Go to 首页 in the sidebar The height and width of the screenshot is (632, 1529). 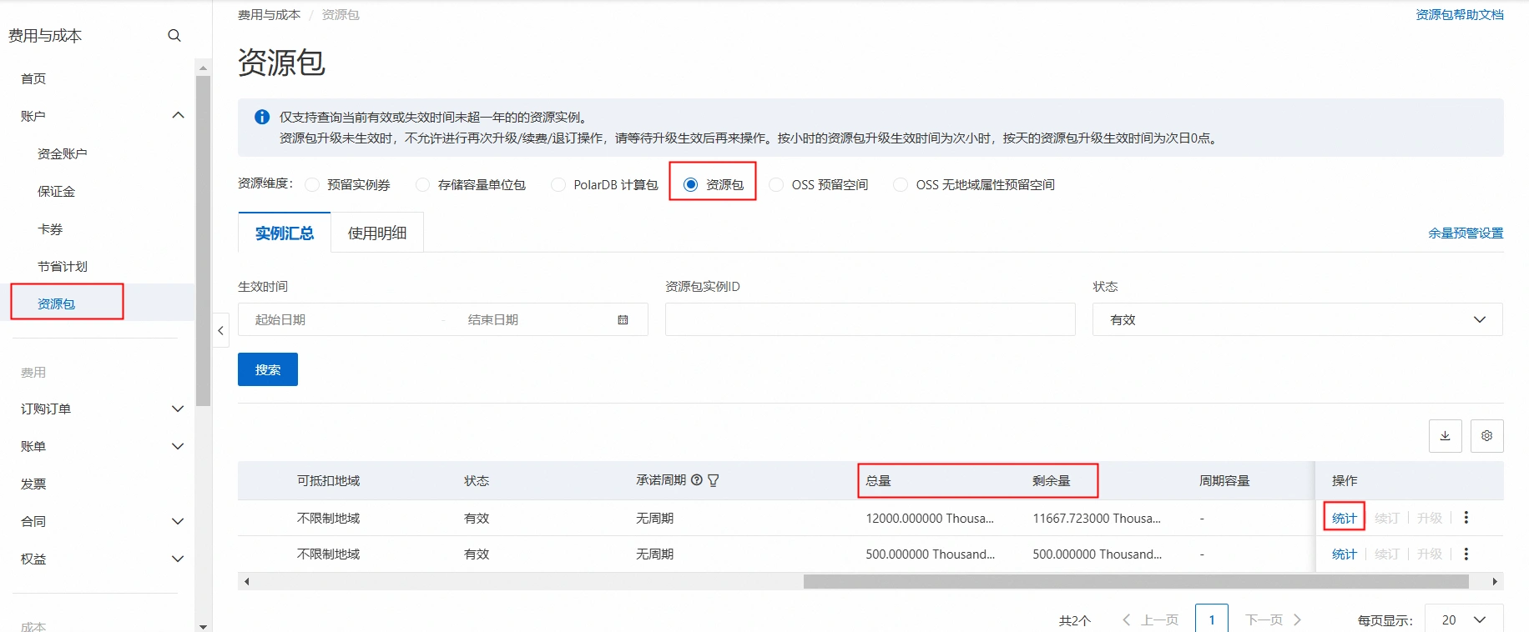pyautogui.click(x=33, y=78)
